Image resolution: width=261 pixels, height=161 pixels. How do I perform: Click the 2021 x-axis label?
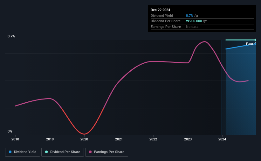click(119, 139)
